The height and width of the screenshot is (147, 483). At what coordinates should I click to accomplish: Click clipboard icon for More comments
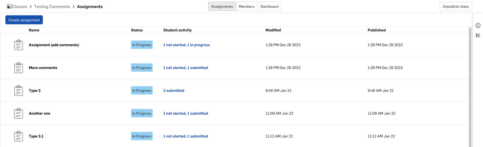[x=19, y=68]
